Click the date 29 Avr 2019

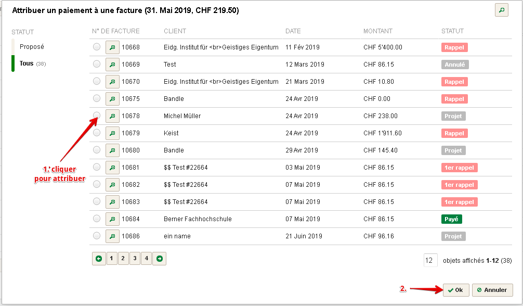pyautogui.click(x=302, y=150)
